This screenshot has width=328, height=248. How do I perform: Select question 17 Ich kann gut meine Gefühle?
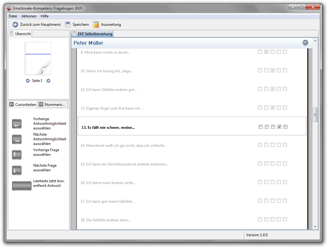click(x=108, y=201)
